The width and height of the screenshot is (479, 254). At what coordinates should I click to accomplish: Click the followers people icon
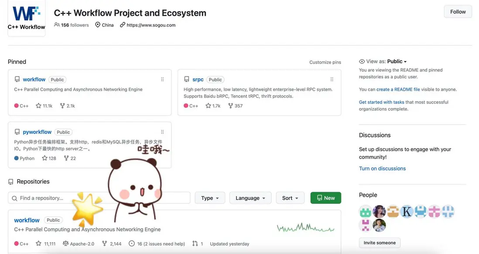coord(57,25)
